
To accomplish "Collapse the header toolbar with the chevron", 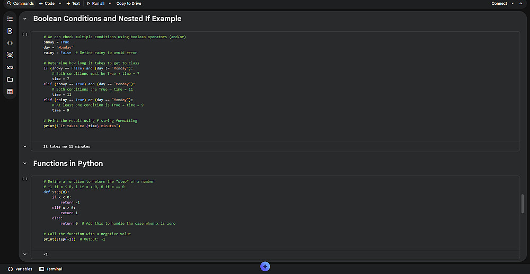I will coord(521,3).
